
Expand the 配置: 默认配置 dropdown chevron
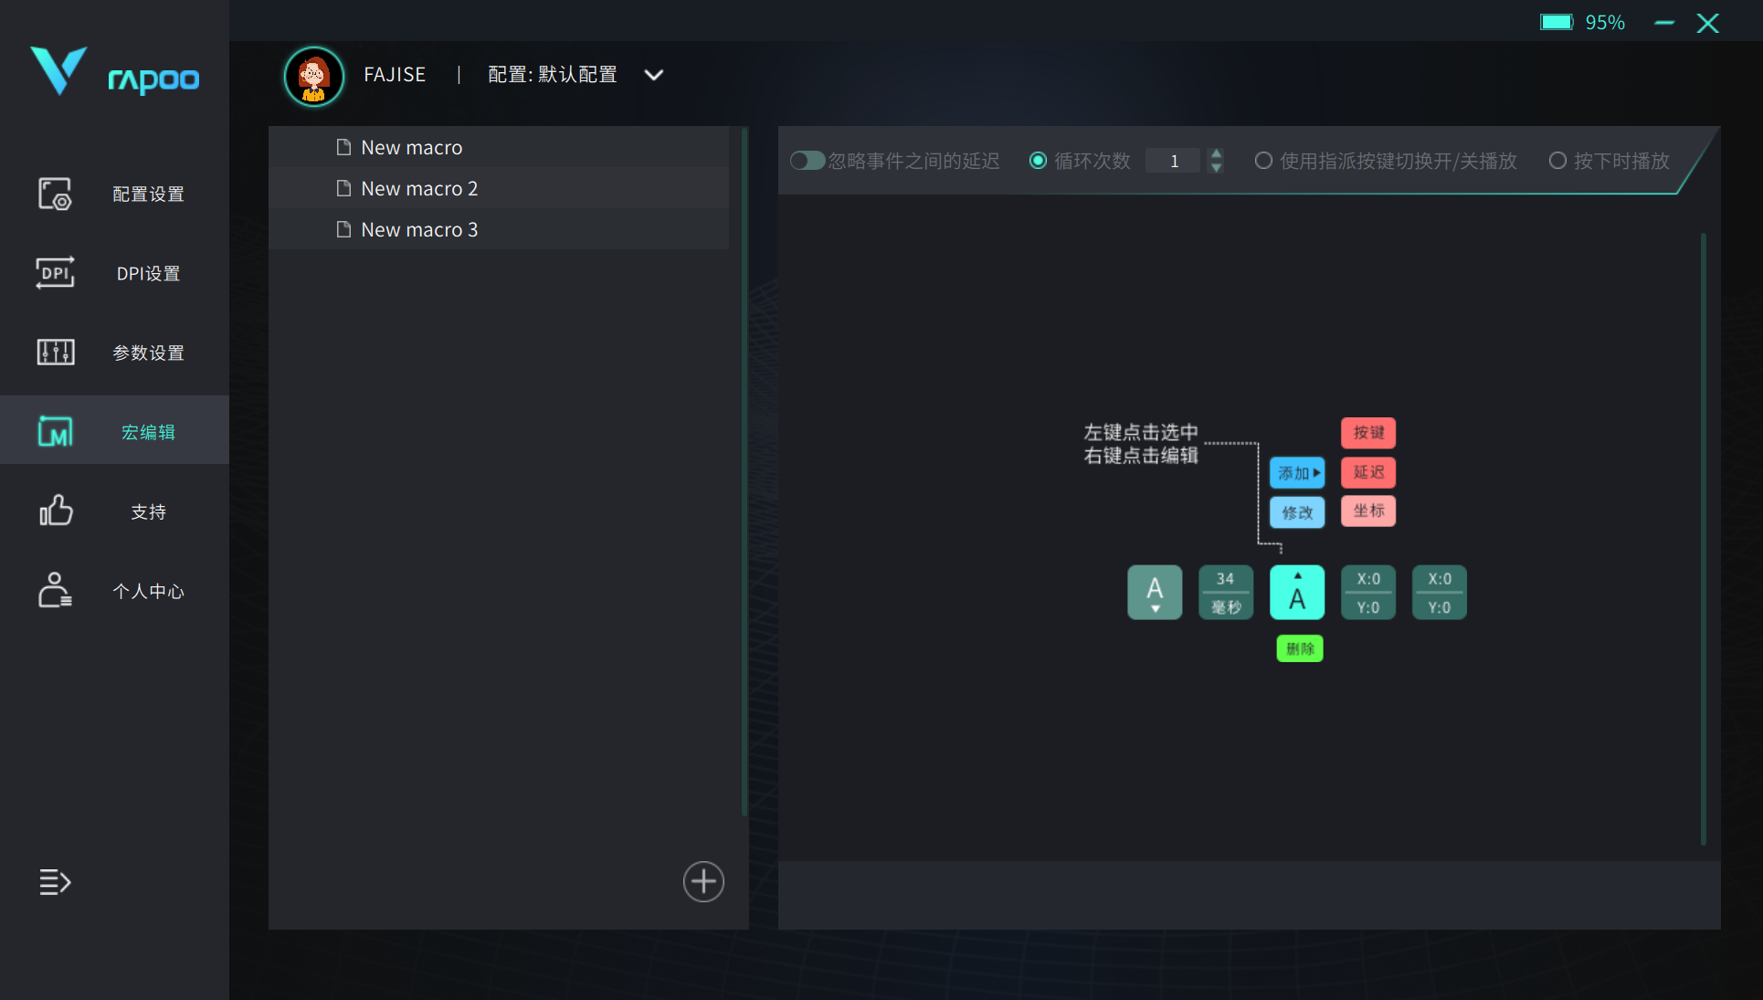[653, 75]
